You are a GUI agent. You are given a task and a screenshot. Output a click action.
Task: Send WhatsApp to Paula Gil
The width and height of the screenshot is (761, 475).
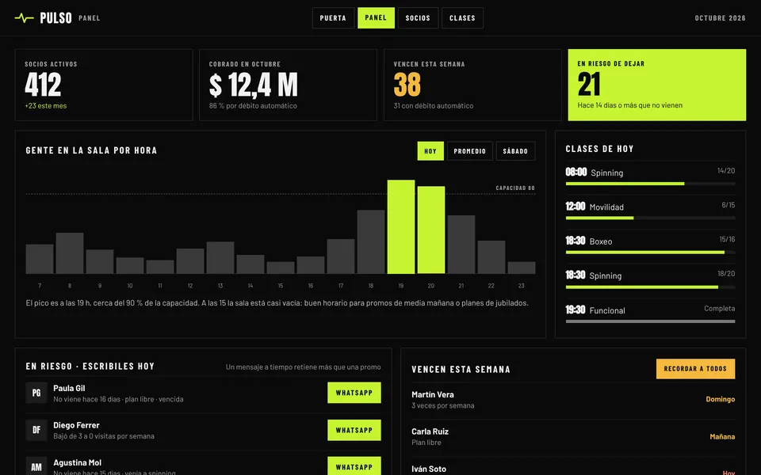(354, 393)
